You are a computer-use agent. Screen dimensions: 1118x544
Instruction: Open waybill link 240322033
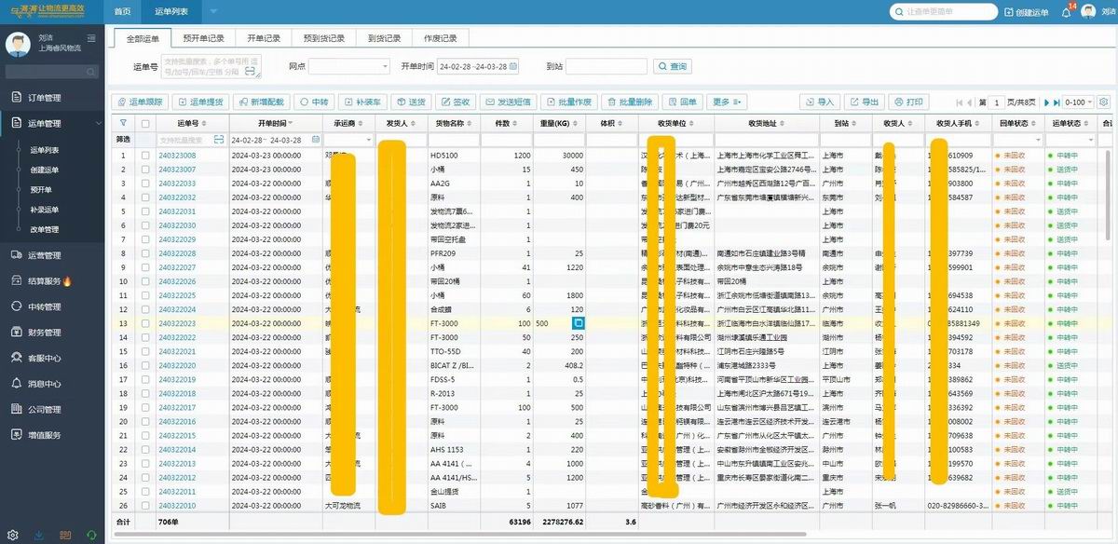[x=177, y=184]
